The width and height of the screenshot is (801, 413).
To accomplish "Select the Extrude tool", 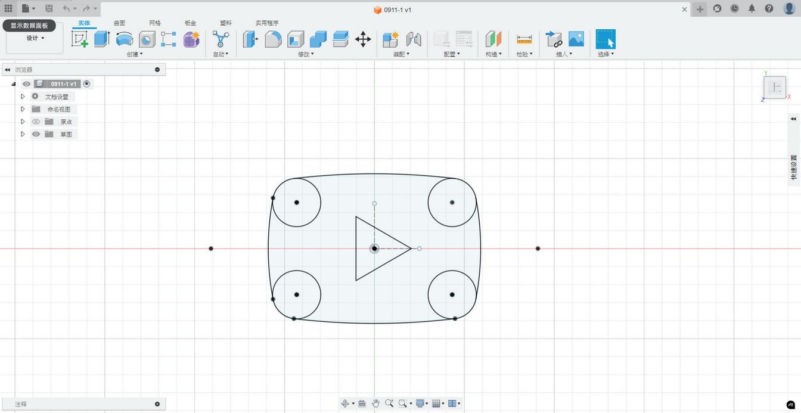I will coord(102,39).
